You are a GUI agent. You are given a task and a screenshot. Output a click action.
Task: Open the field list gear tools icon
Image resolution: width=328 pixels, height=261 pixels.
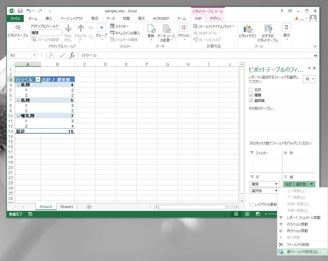pos(309,79)
